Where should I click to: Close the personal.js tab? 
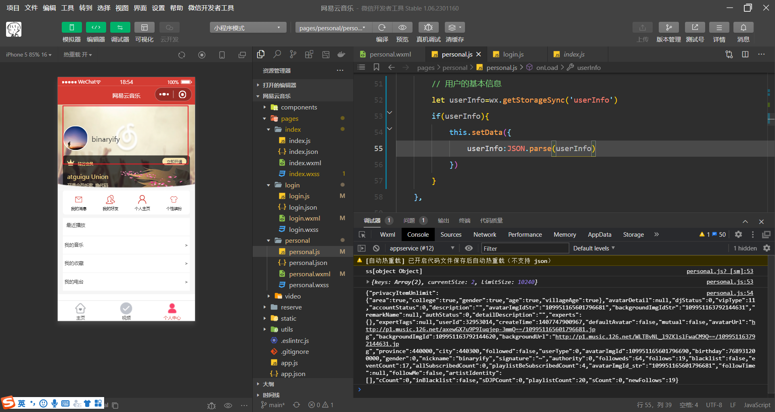pyautogui.click(x=479, y=54)
